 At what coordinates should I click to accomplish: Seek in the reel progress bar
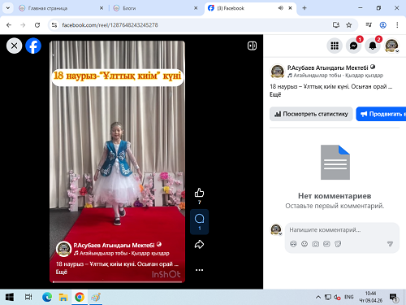click(117, 282)
